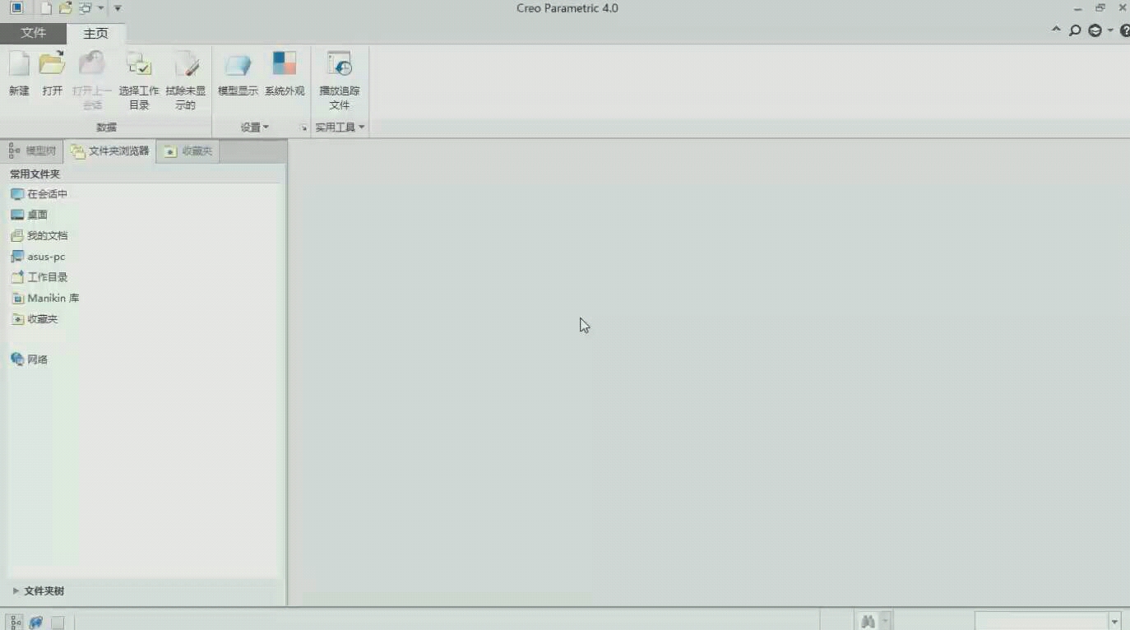1130x630 pixels.
Task: Open the Manikin 库 library folder
Action: pyautogui.click(x=53, y=298)
